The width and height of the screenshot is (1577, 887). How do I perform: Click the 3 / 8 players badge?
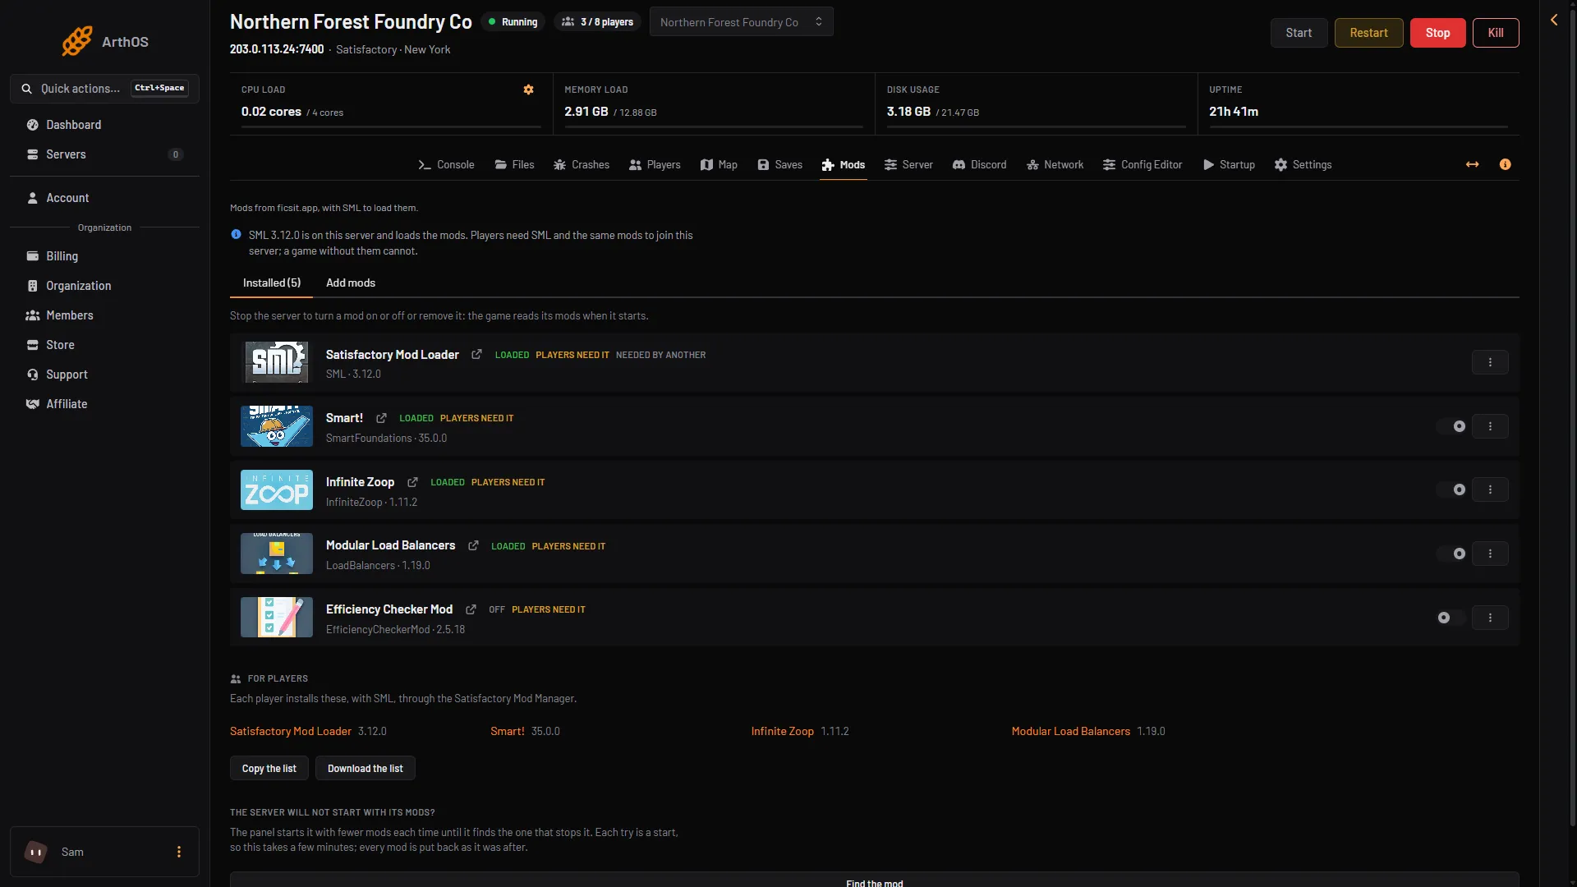point(597,22)
